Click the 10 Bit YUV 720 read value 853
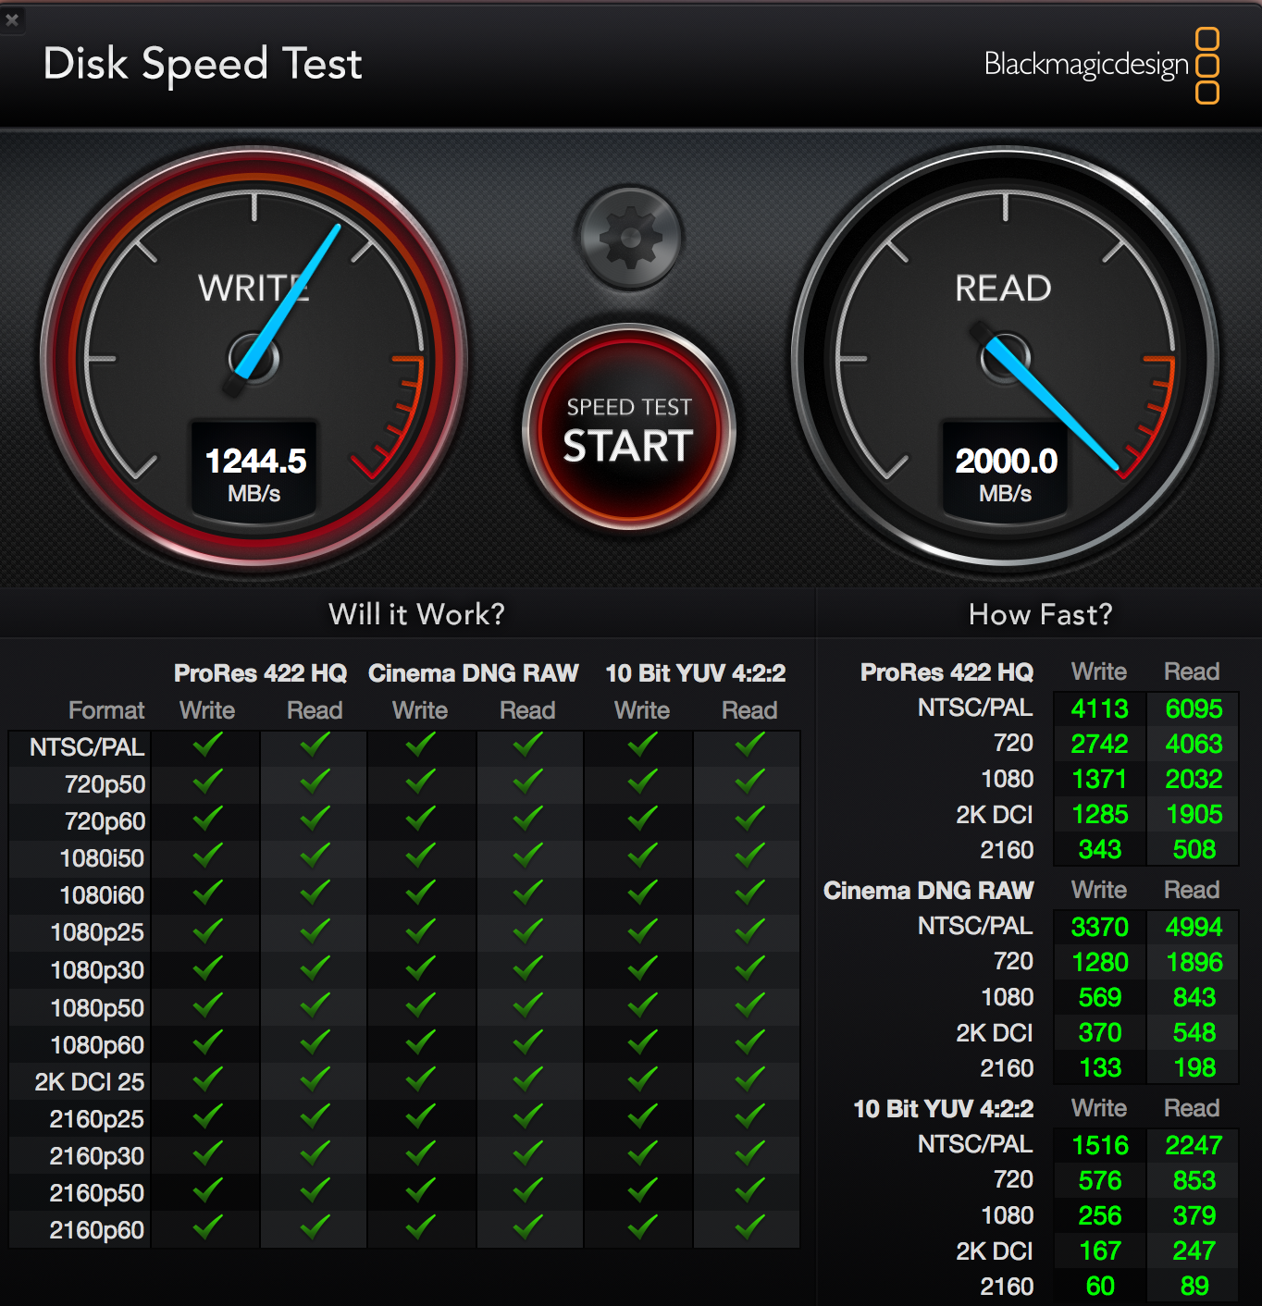The height and width of the screenshot is (1306, 1262). coord(1194,1180)
